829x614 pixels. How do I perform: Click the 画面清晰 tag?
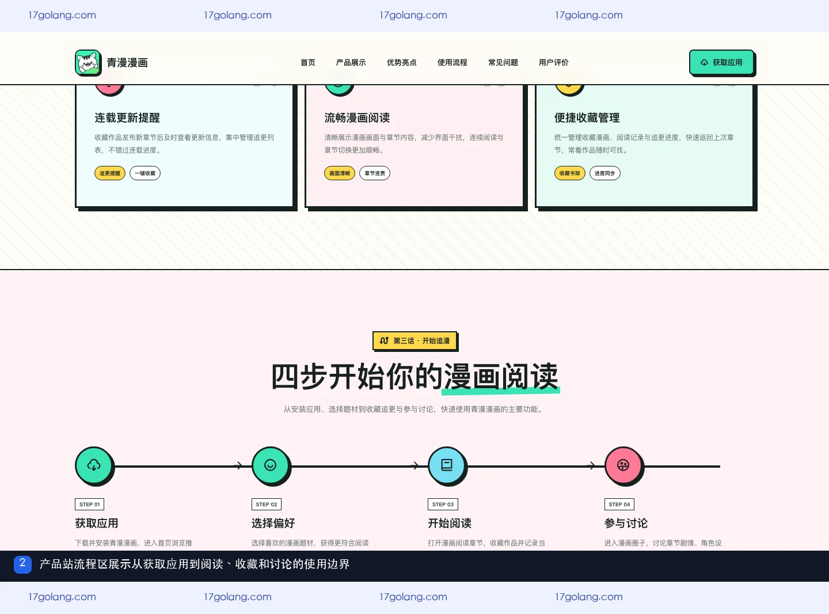tap(340, 173)
